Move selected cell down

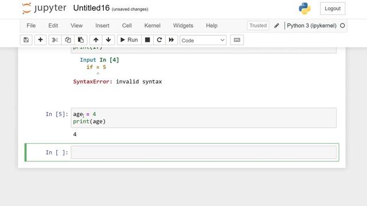108,40
